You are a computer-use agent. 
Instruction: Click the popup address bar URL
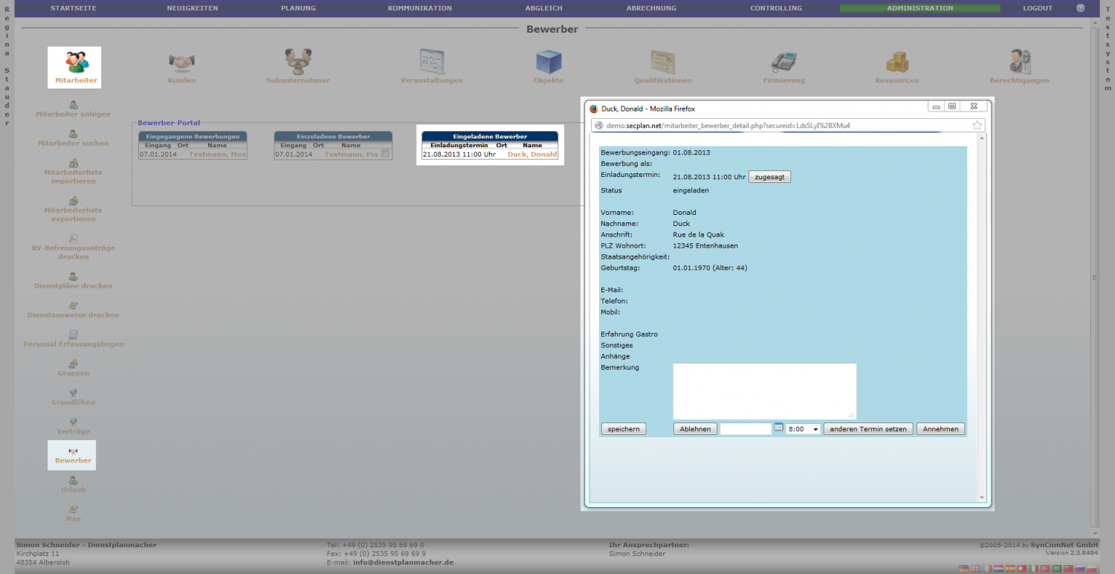point(728,125)
